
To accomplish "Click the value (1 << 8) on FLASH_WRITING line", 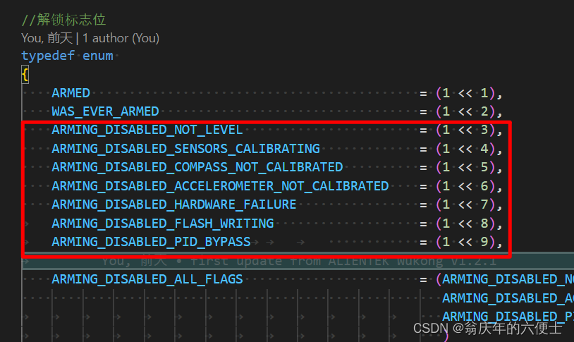I will [x=465, y=224].
